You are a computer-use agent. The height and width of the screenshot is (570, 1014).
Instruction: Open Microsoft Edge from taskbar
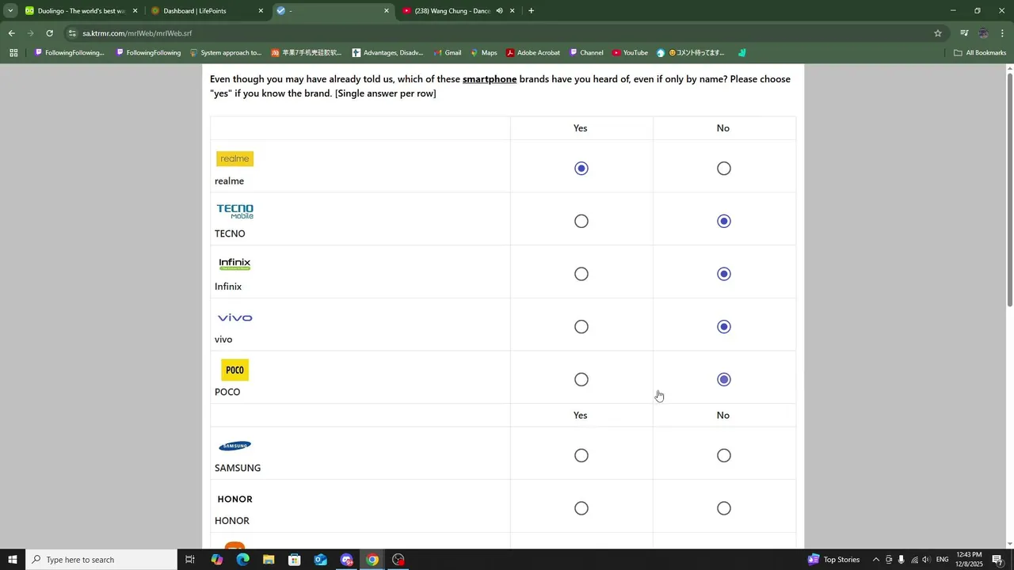(242, 560)
